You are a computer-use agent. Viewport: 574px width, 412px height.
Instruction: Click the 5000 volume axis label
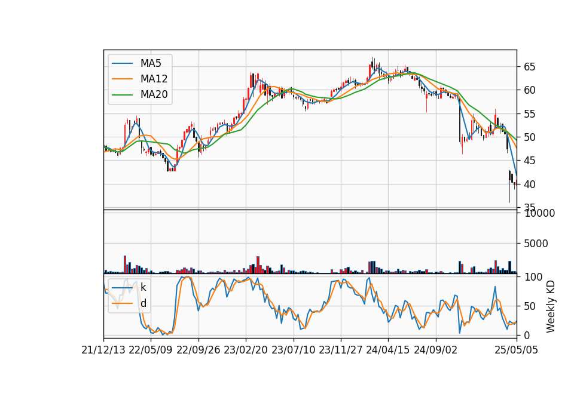[x=536, y=244]
